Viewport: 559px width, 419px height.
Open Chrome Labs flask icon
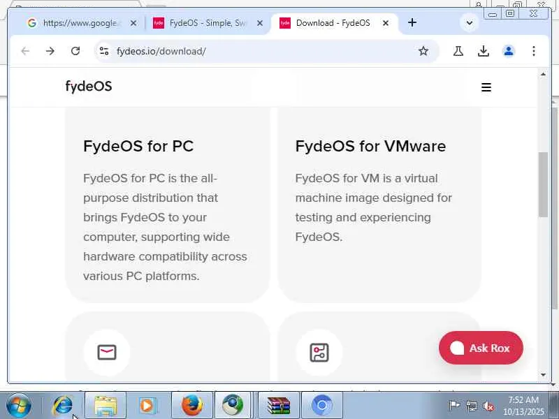tap(458, 51)
